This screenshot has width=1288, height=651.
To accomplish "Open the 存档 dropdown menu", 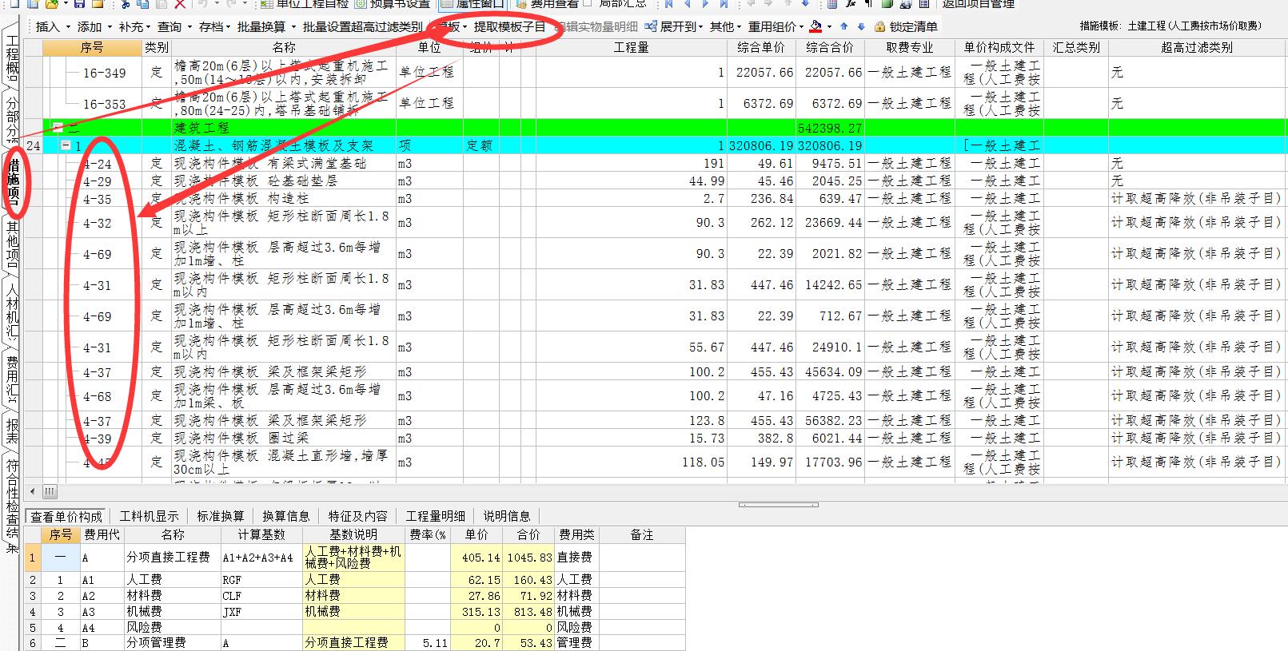I will 215,26.
